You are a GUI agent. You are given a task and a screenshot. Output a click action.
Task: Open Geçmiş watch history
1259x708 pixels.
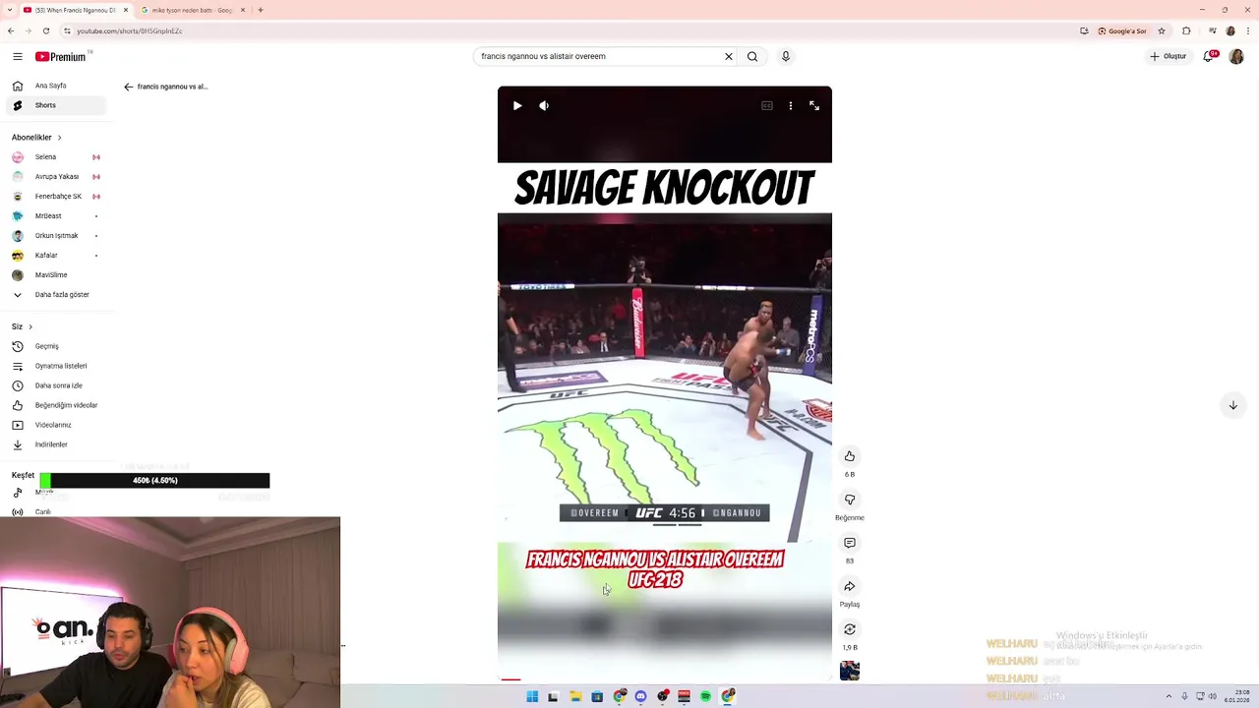coord(54,346)
